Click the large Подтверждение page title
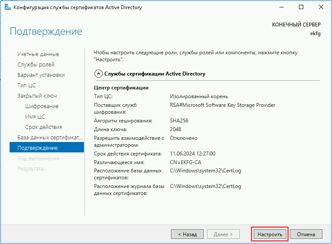 click(46, 32)
